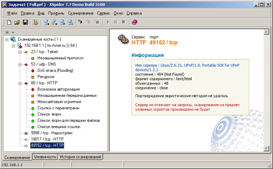Click the 192.168.1.1 status bar field
273x169 pixels.
[x=22, y=165]
